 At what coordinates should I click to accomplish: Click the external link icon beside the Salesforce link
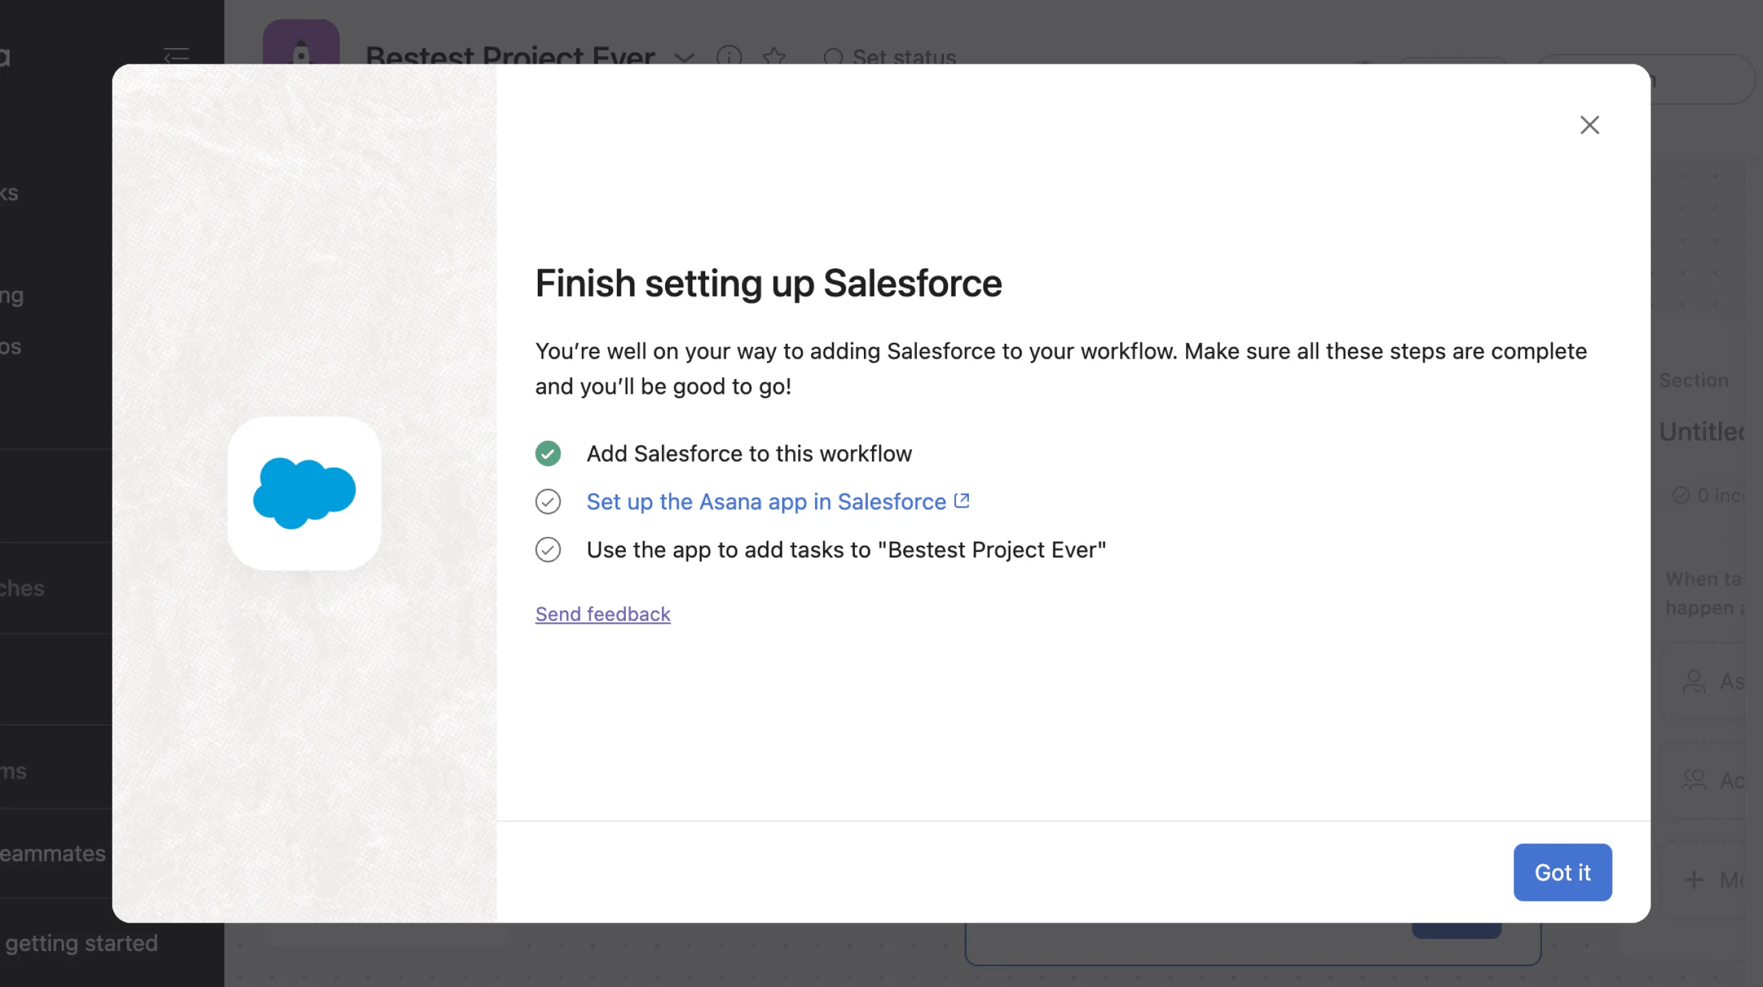coord(961,500)
